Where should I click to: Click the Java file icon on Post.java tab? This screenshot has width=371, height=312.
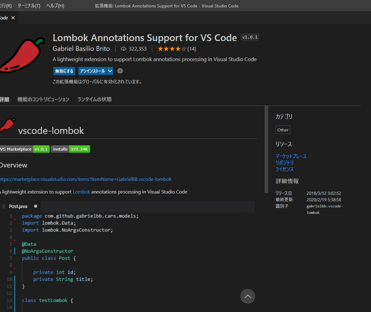(4, 206)
